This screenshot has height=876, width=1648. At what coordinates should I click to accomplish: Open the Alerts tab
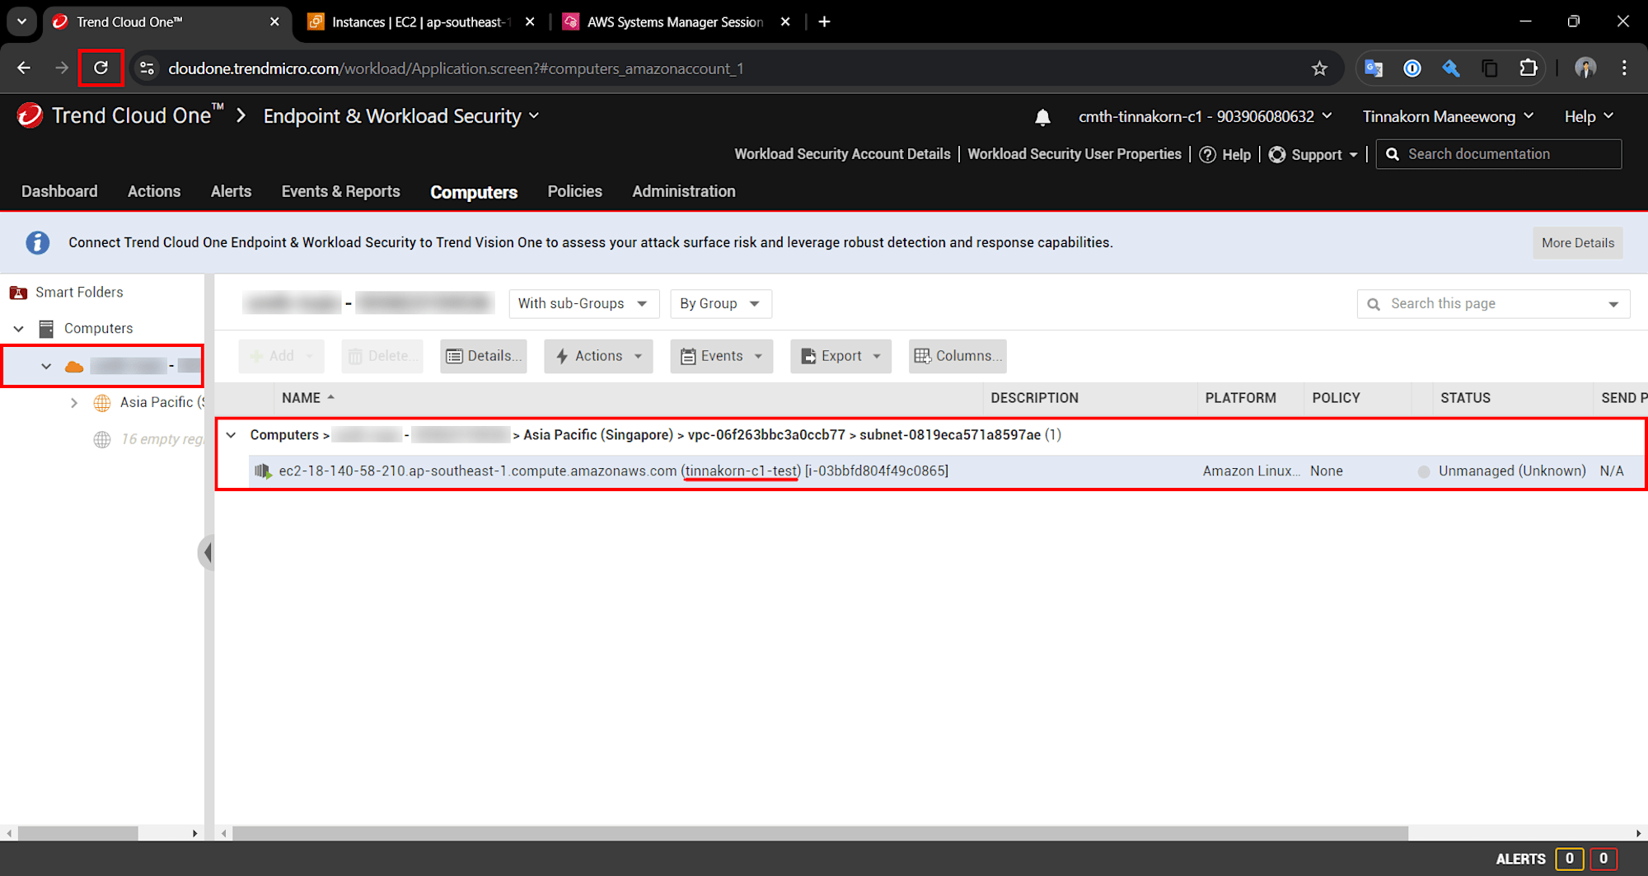click(x=231, y=191)
